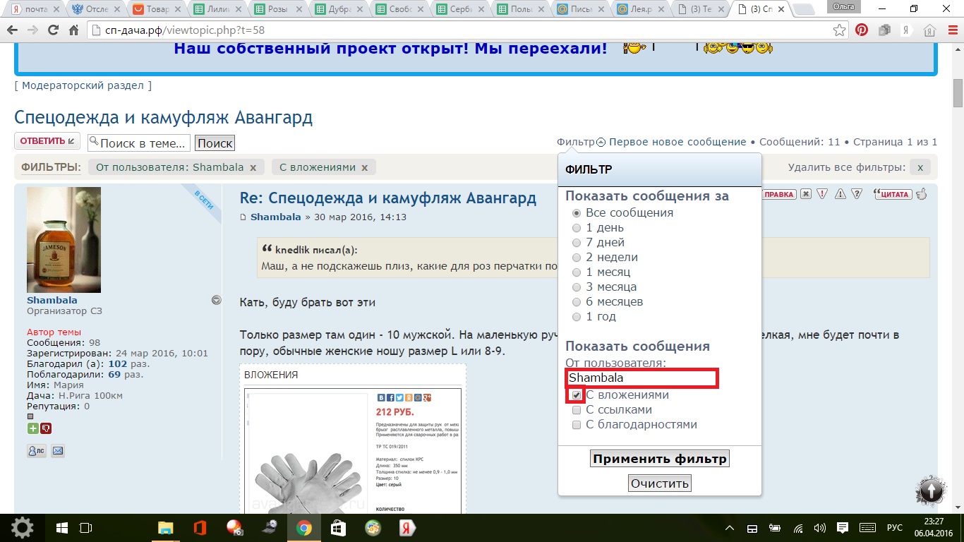The width and height of the screenshot is (964, 542).
Task: Select the '7 дней' radio option
Action: tap(577, 243)
